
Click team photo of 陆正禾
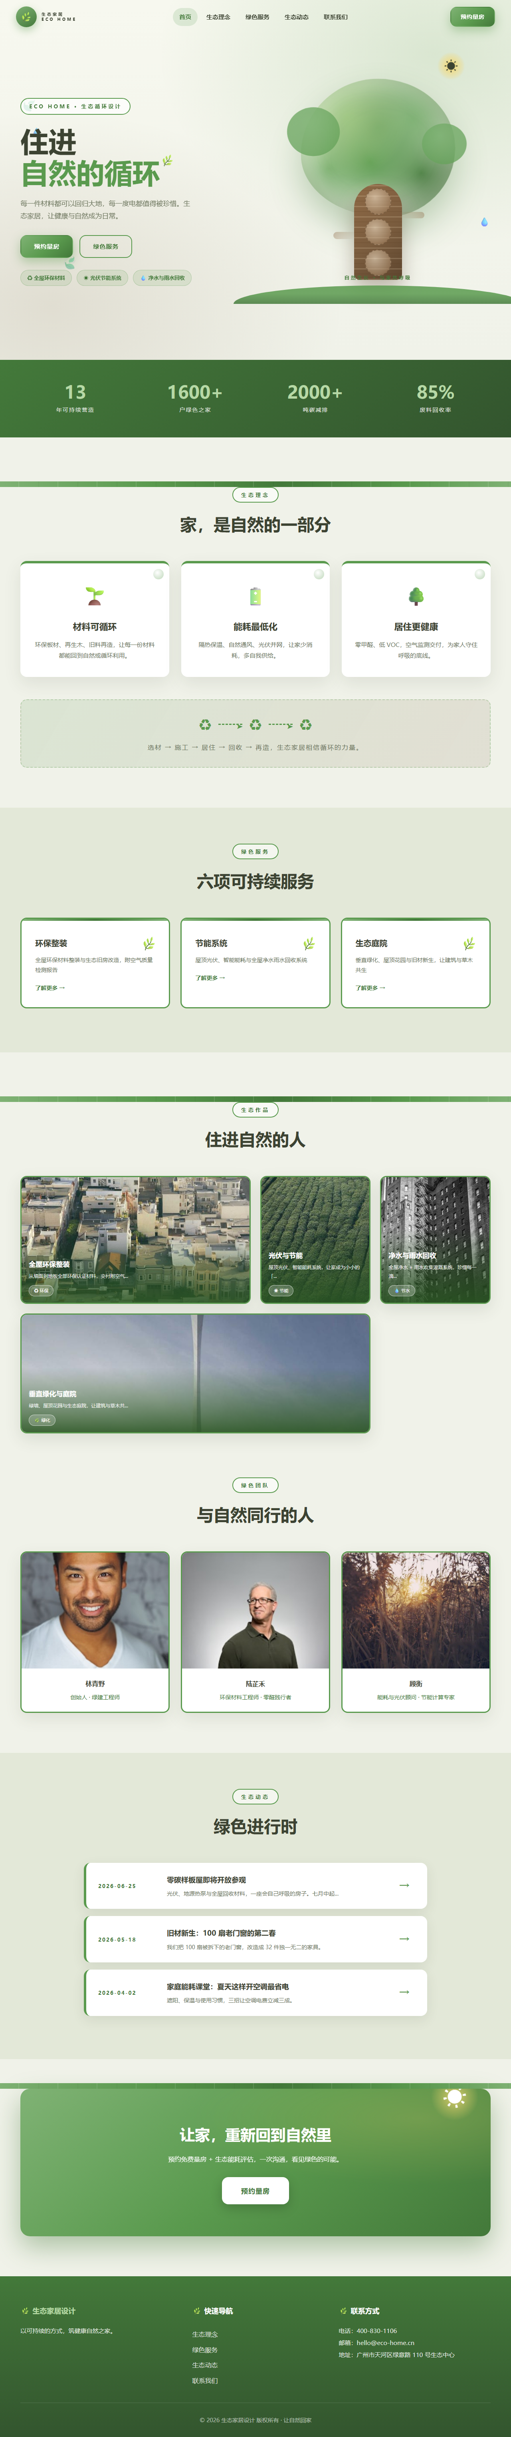(x=255, y=1610)
